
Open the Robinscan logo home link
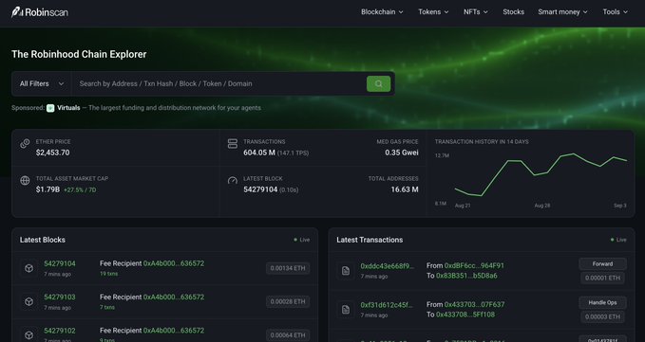[40, 12]
